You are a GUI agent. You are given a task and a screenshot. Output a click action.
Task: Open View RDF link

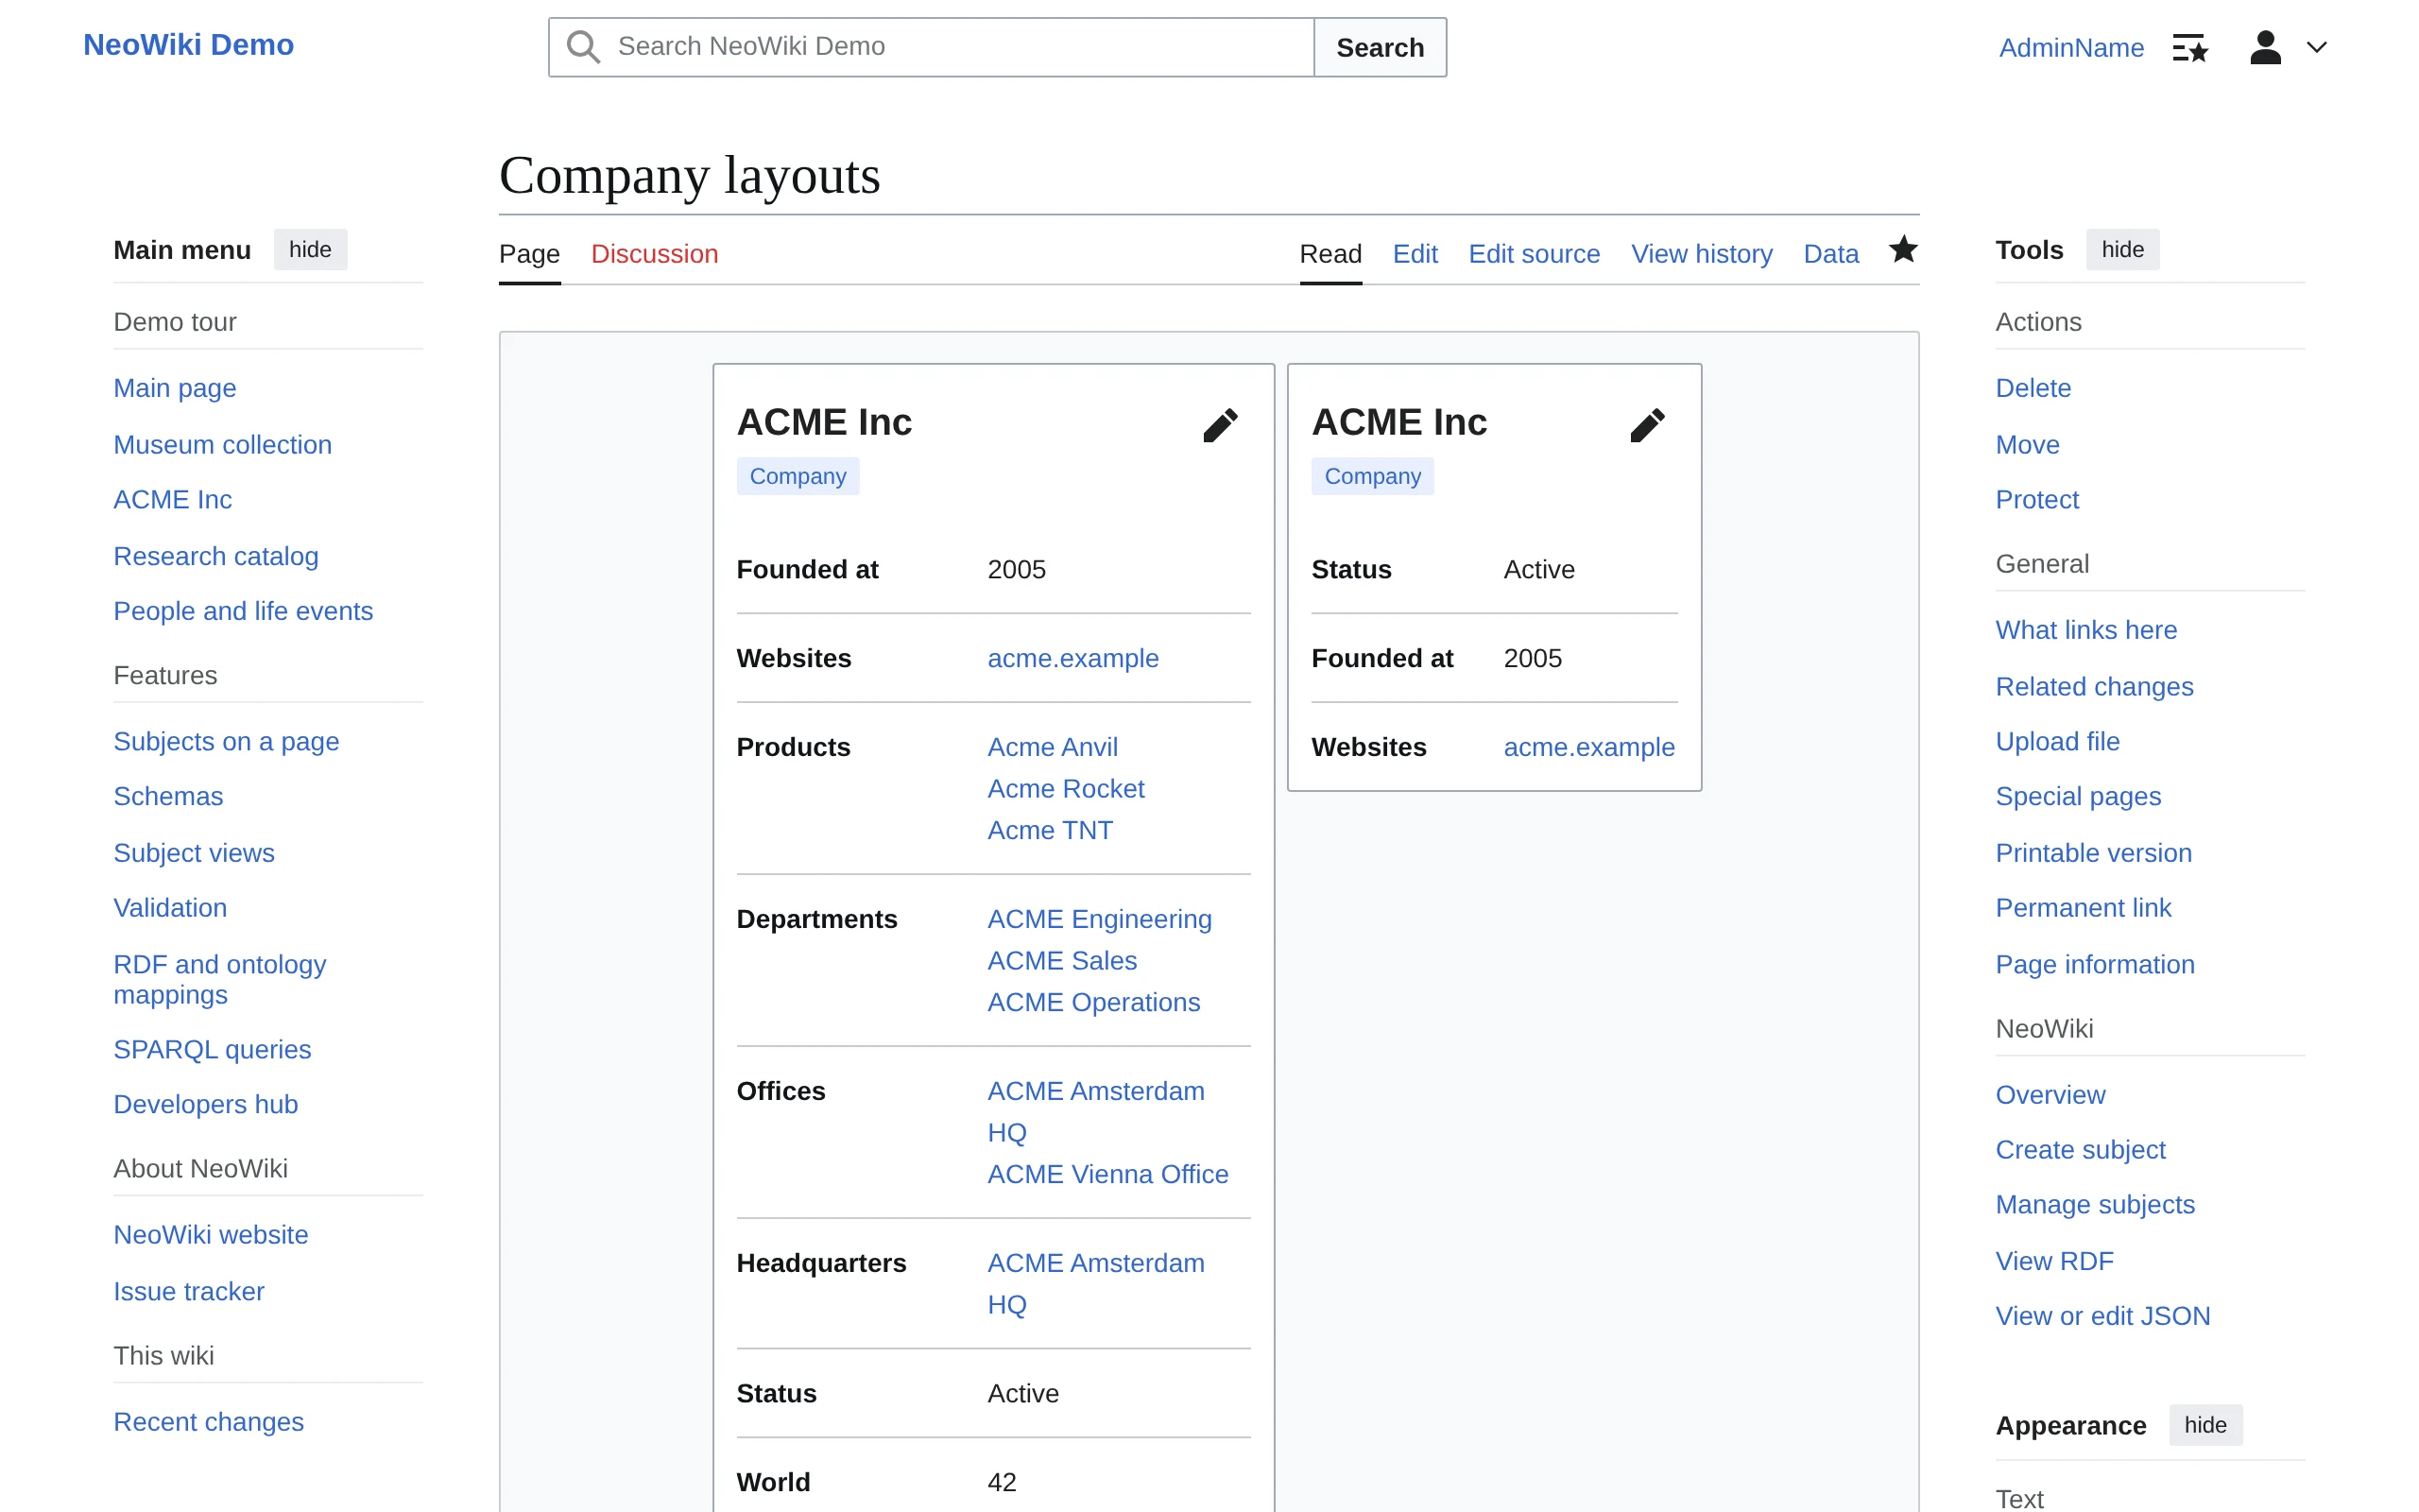click(x=2054, y=1261)
